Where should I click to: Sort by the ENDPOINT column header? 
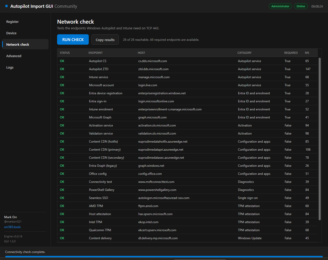tap(95, 53)
